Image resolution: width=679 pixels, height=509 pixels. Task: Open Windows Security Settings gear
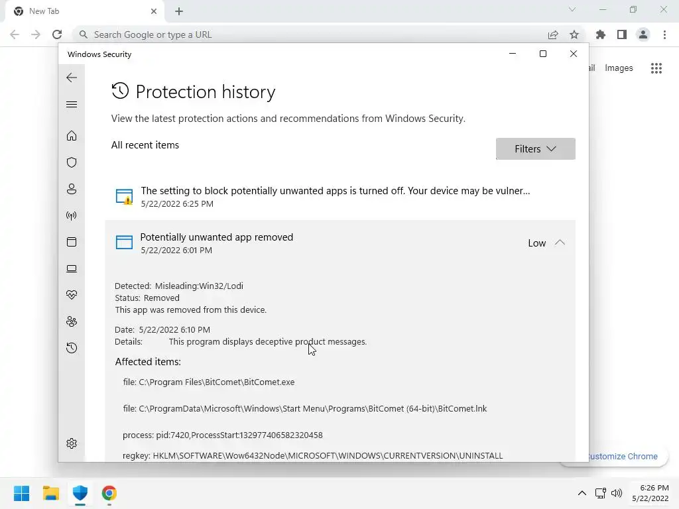click(x=72, y=443)
